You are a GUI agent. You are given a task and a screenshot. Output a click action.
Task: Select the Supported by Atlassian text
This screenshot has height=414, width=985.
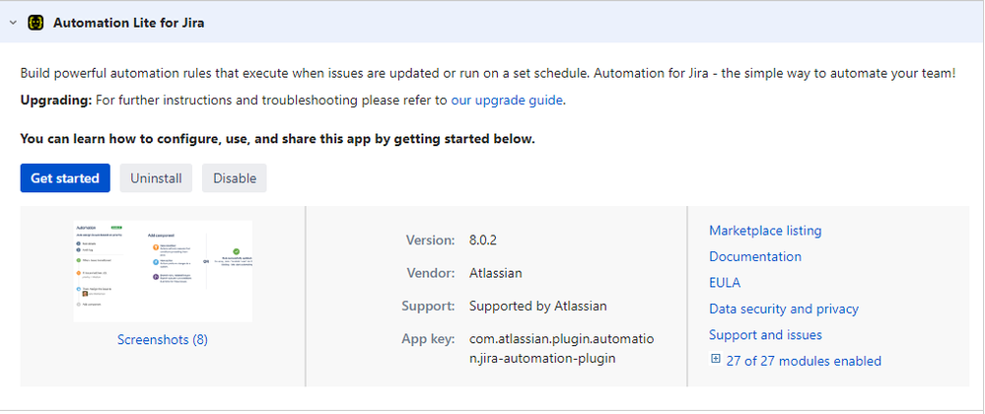click(x=537, y=307)
